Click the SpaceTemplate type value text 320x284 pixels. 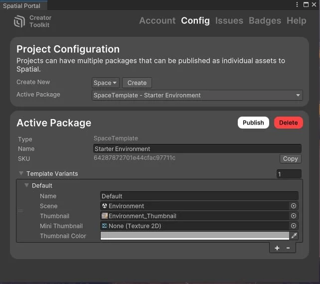point(116,139)
